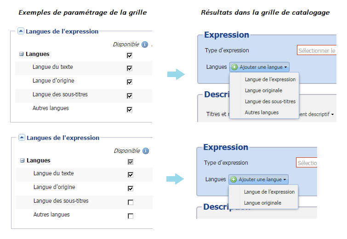Click green plus icon in bottom Ajouter une langue
347x239 pixels.
[233, 179]
